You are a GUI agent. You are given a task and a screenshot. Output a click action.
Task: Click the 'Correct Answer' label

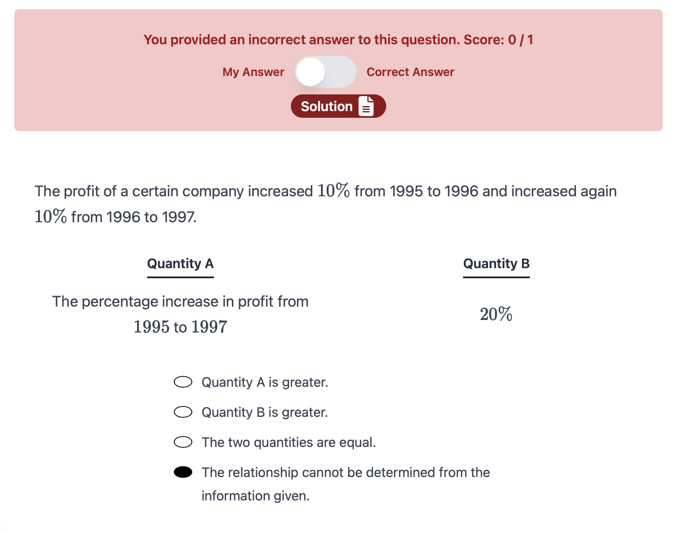tap(410, 72)
